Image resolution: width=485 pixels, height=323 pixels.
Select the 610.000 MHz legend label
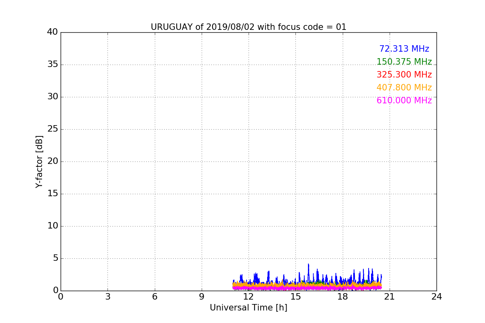pos(404,101)
